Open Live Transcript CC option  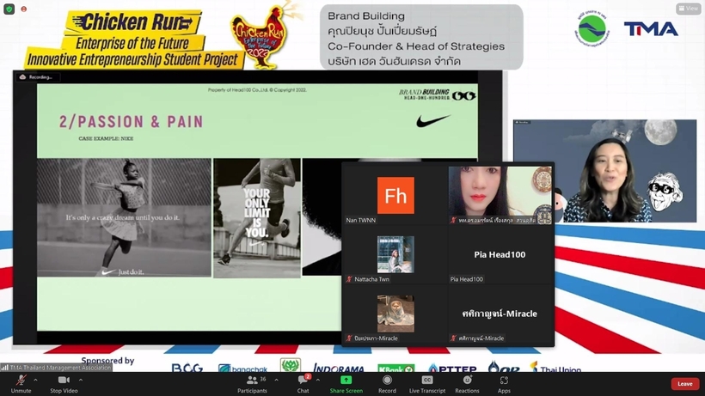[x=427, y=384]
